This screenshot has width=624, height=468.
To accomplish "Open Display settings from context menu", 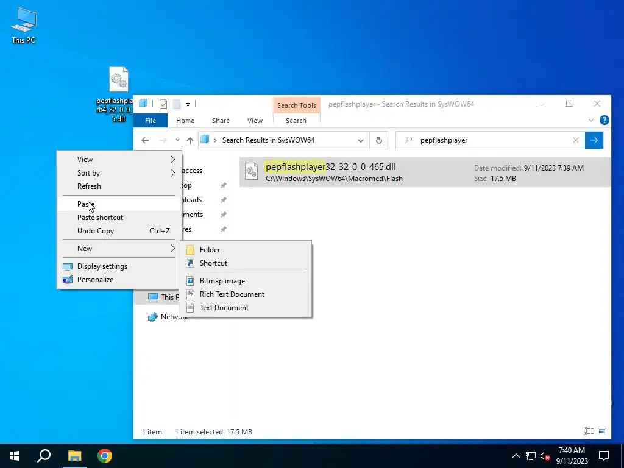I will click(119, 266).
